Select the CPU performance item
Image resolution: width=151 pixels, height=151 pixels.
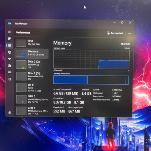(32, 43)
